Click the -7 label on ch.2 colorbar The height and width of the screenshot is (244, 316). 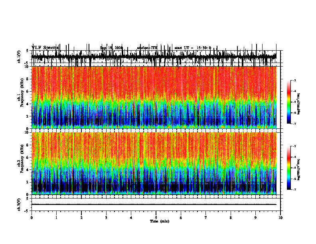[294, 189]
